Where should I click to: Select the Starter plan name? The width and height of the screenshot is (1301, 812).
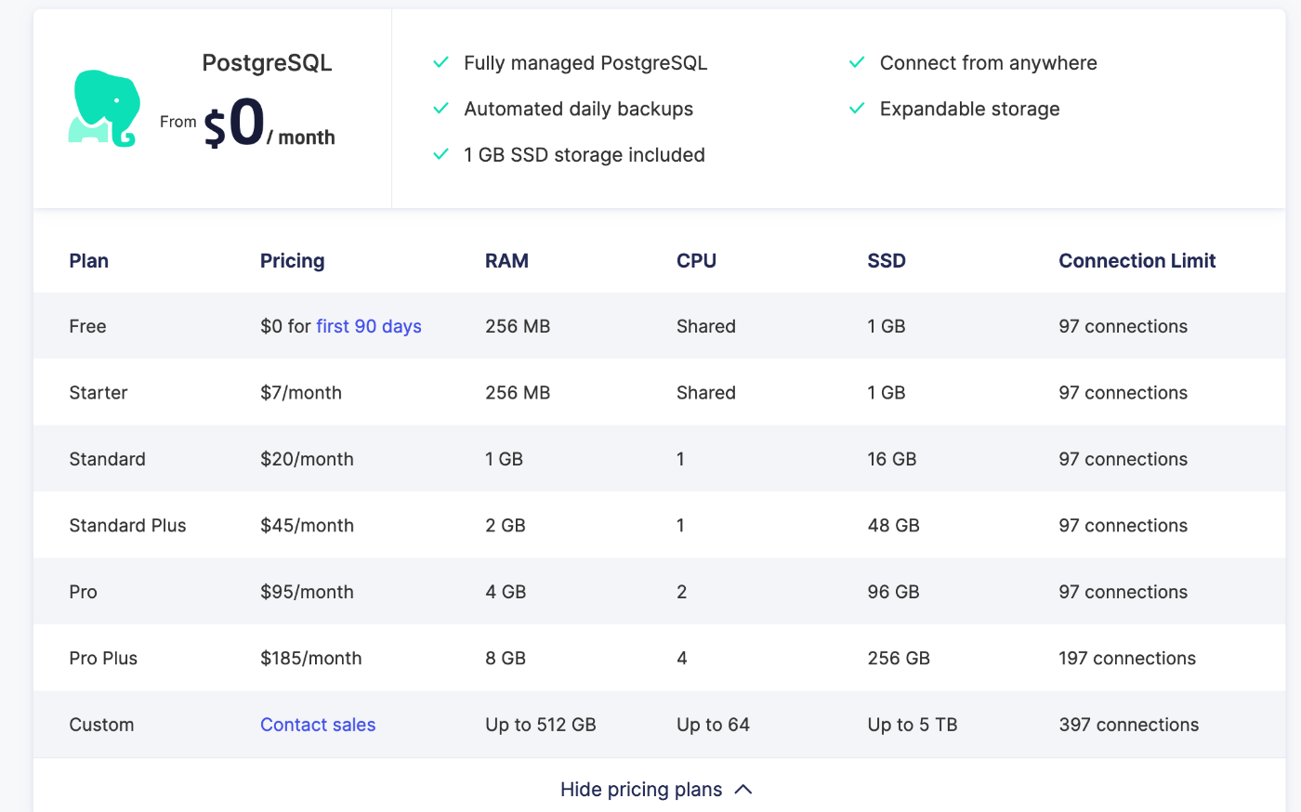pyautogui.click(x=99, y=393)
